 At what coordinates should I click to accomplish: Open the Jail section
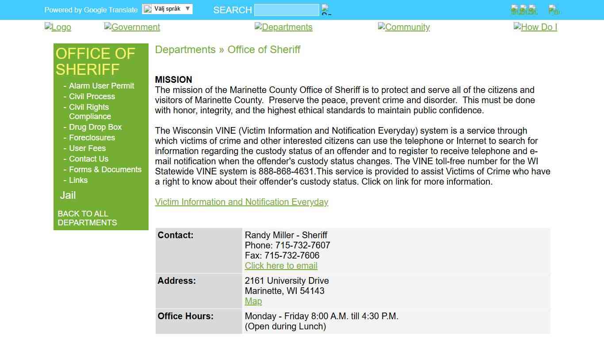point(67,195)
